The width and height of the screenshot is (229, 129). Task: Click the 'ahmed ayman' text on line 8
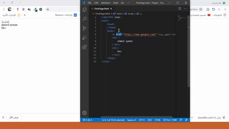point(125,41)
